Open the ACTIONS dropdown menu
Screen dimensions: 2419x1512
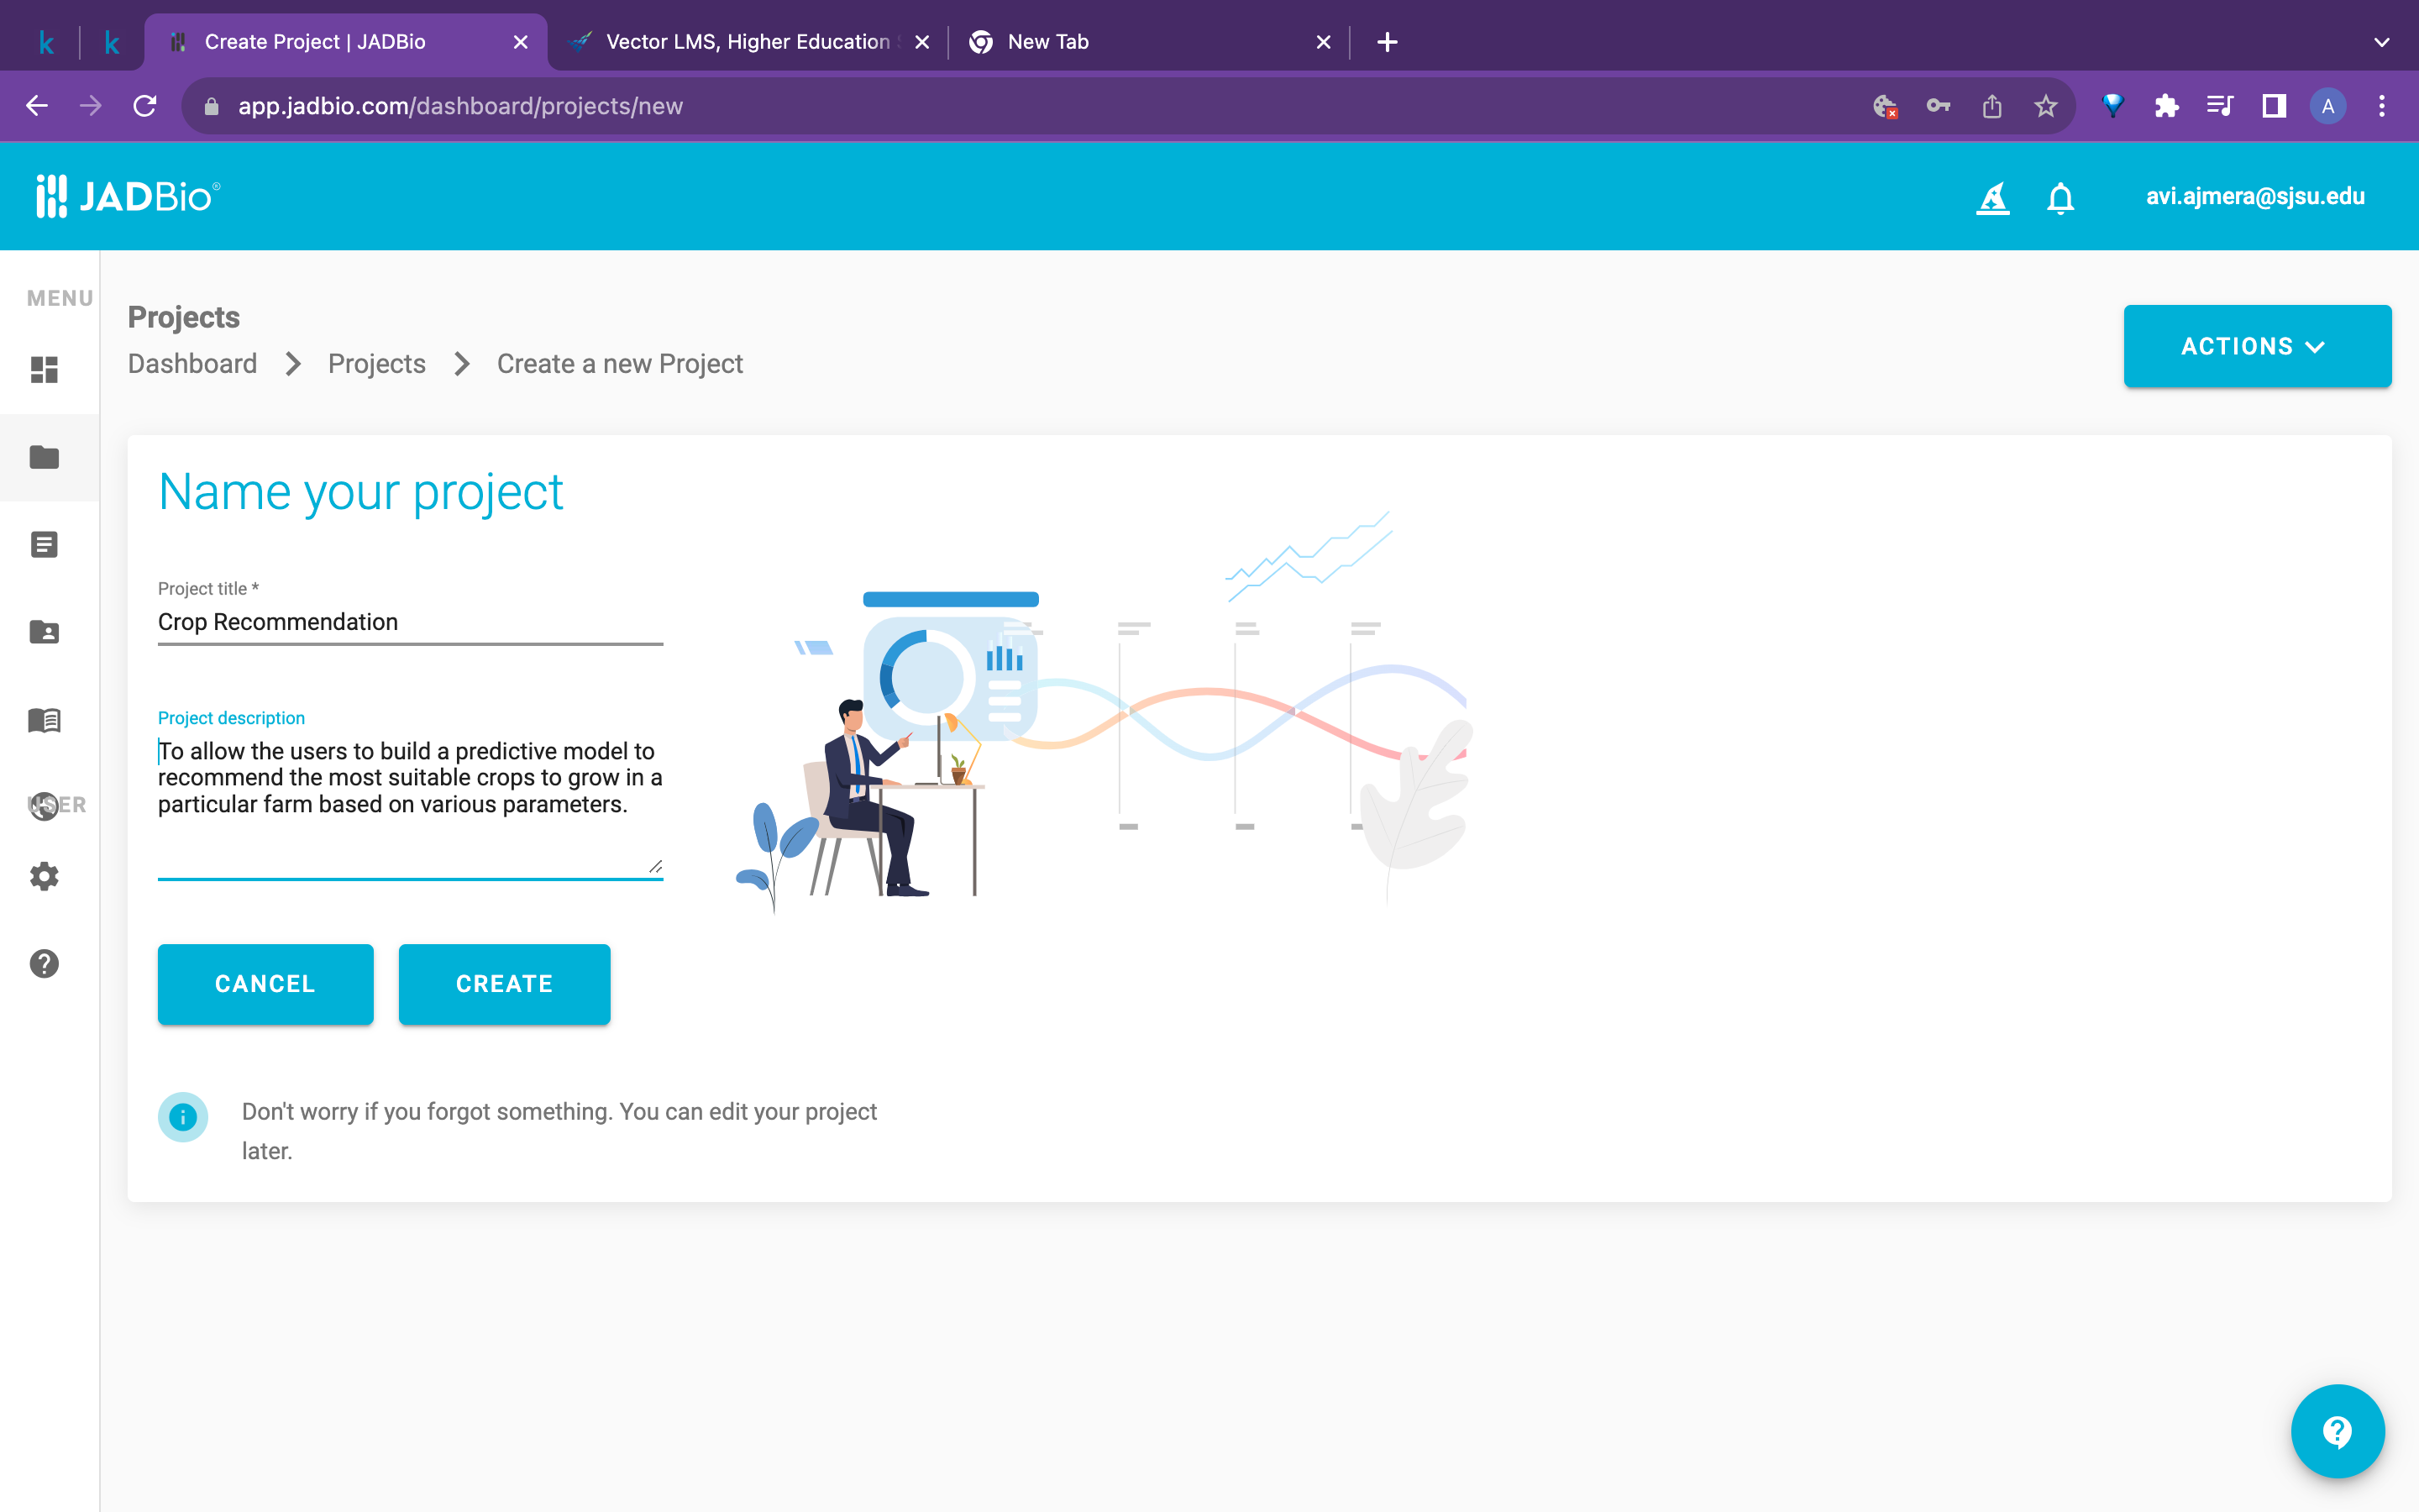coord(2257,346)
